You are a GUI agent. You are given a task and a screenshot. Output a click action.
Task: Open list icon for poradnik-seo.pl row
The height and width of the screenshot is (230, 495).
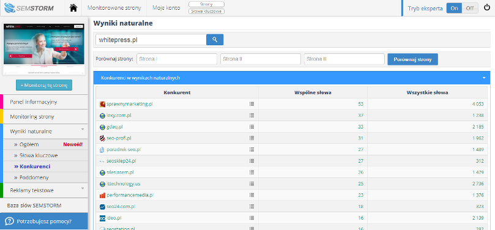point(251,149)
